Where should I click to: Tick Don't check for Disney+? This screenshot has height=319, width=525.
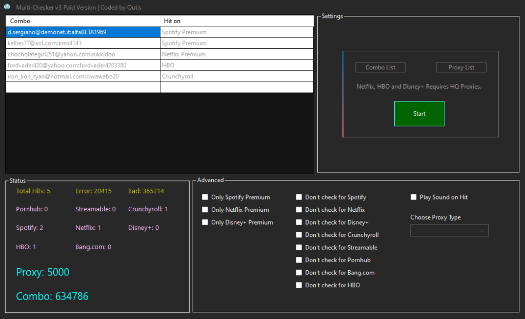(x=299, y=222)
